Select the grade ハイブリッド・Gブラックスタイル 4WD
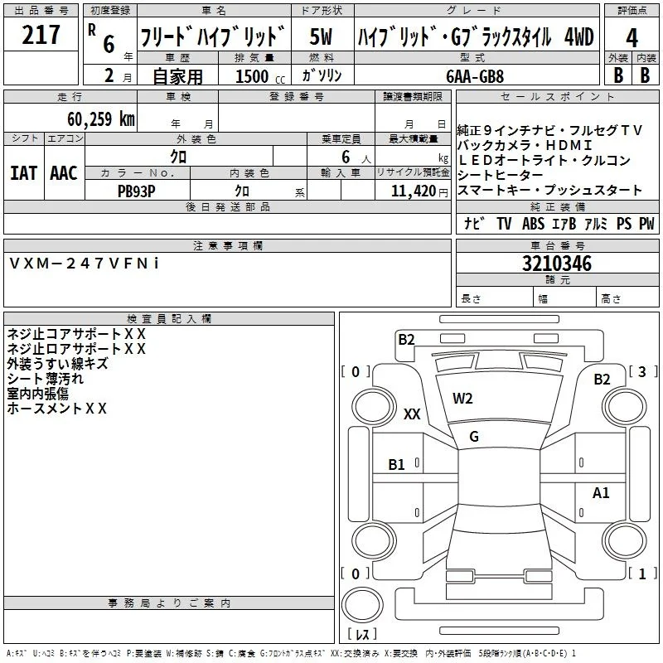Viewport: 663px width, 663px height. point(476,36)
